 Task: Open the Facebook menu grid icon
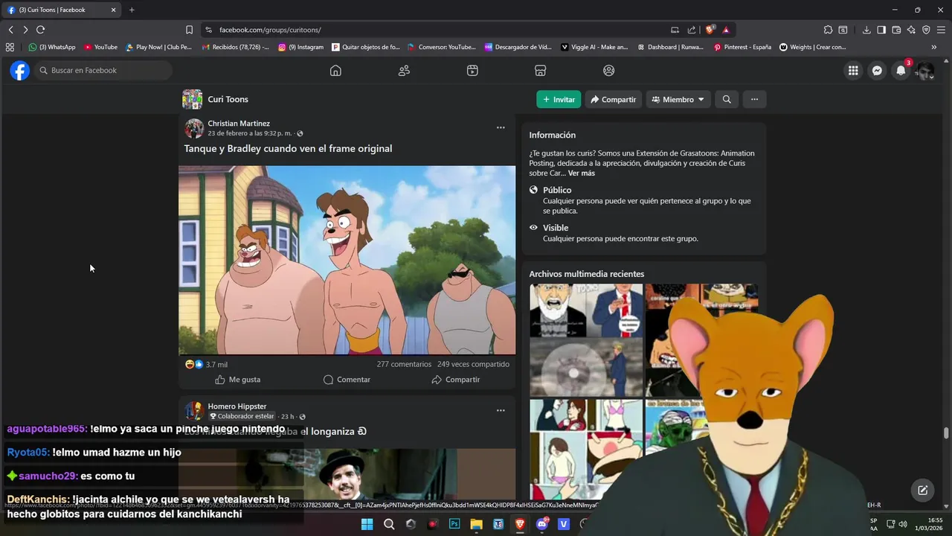point(853,70)
